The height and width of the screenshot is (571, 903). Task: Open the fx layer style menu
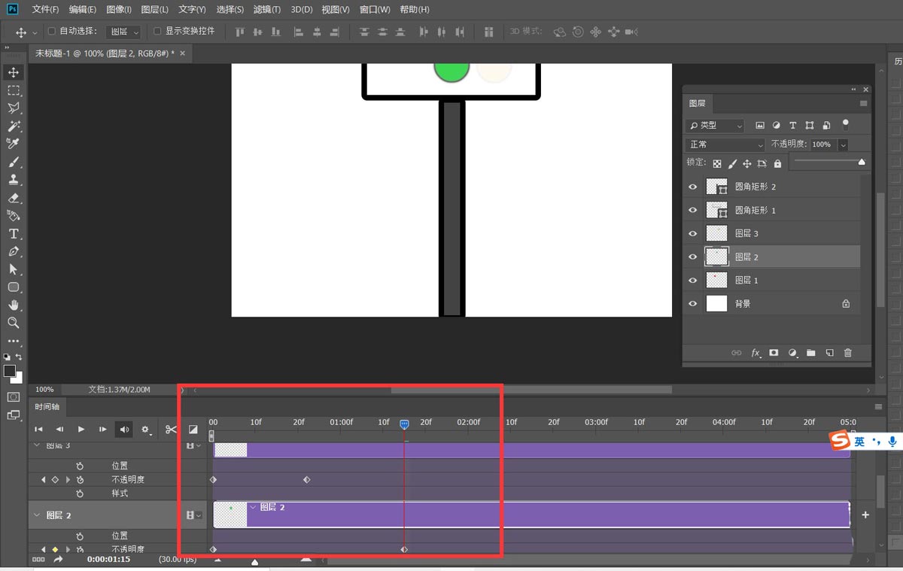[756, 353]
